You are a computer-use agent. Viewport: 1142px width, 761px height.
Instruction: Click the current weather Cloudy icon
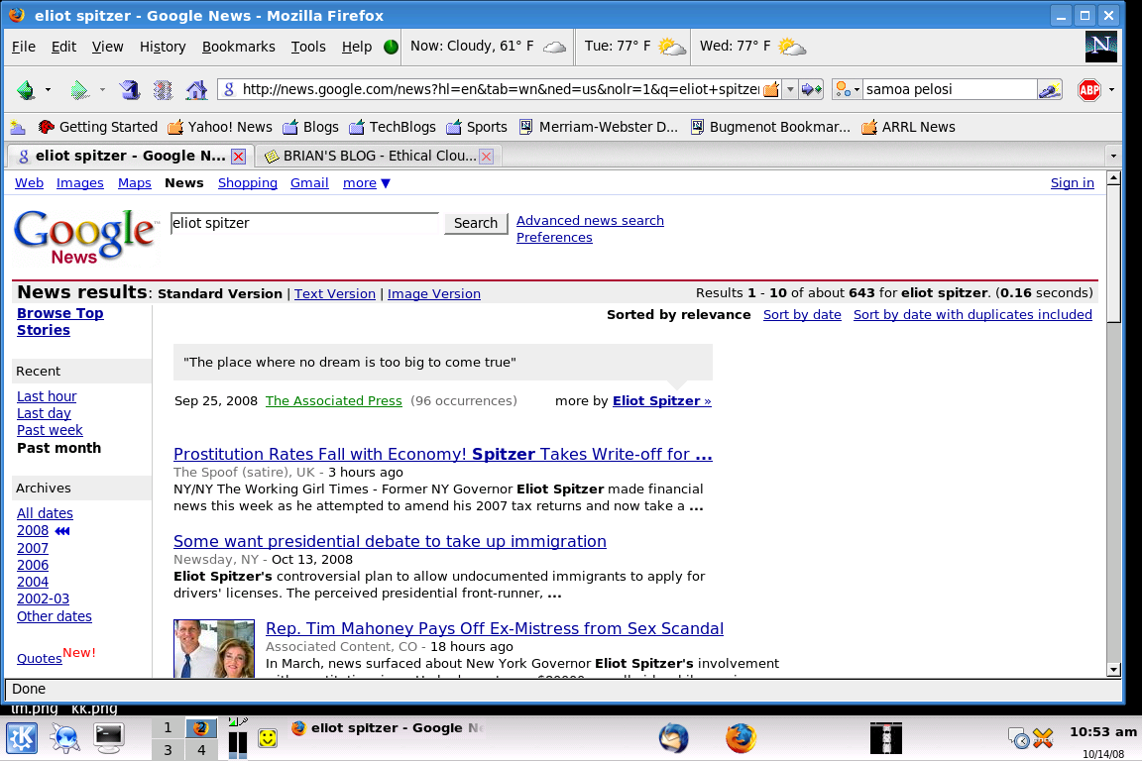pyautogui.click(x=554, y=48)
